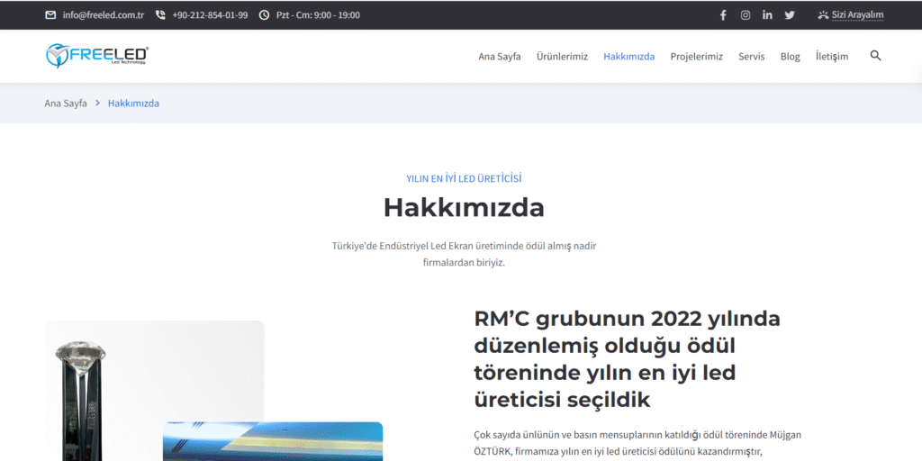This screenshot has width=922, height=461.
Task: Open the Servis menu item
Action: [752, 57]
